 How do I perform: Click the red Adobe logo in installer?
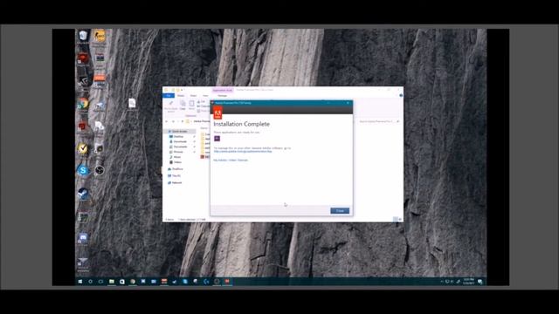[217, 113]
